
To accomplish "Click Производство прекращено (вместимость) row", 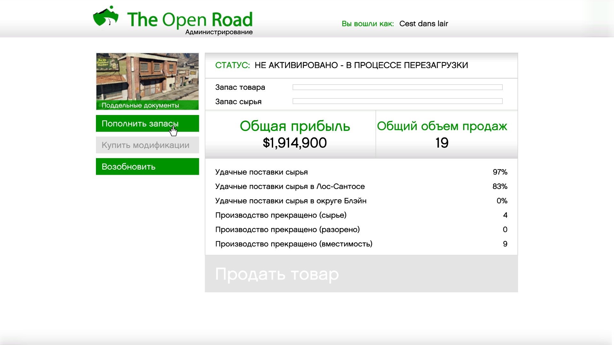I will (x=361, y=244).
